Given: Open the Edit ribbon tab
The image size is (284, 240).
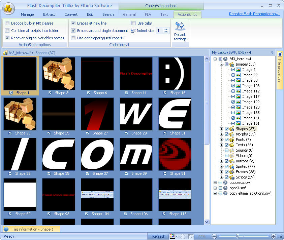Looking at the screenshot, I should point(90,14).
